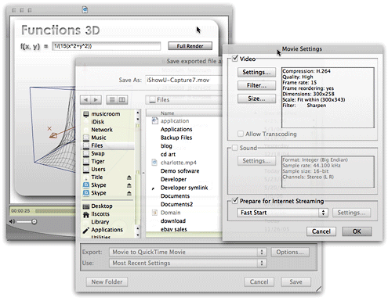
Task: Open Desktop folder icon in sidebar
Action: pos(86,206)
